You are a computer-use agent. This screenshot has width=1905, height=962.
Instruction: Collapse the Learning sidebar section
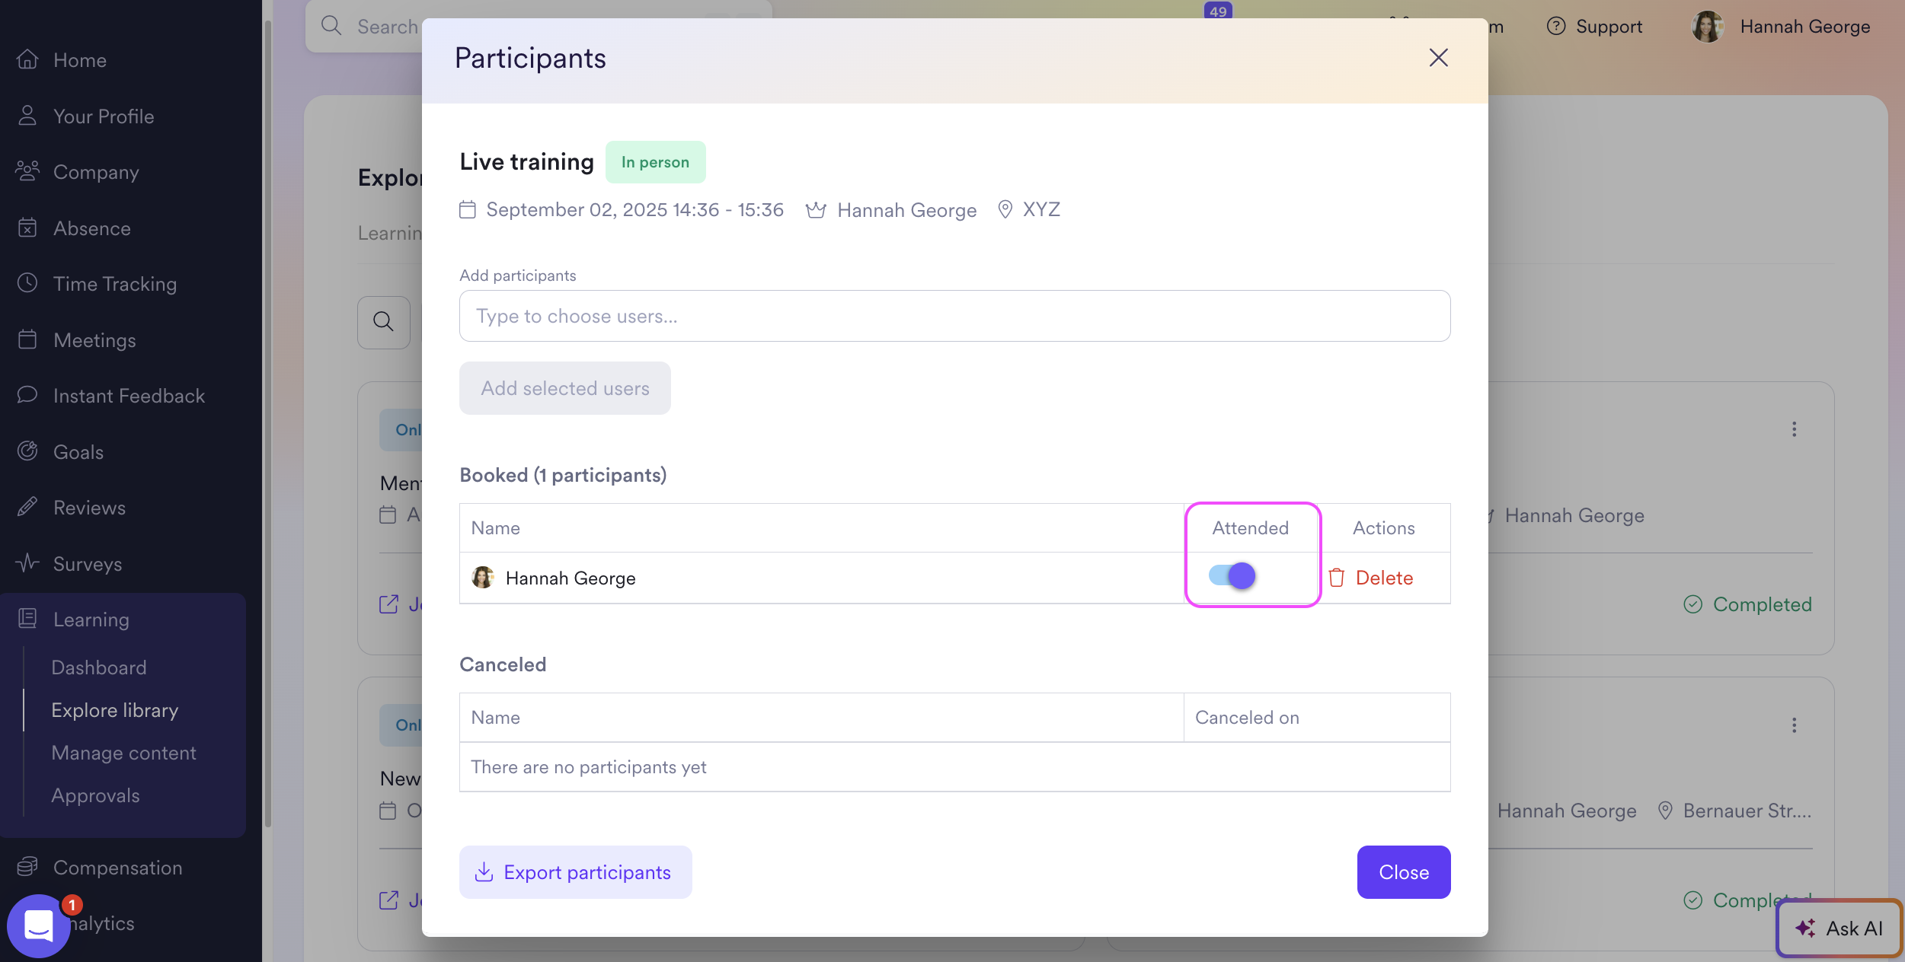pyautogui.click(x=91, y=620)
